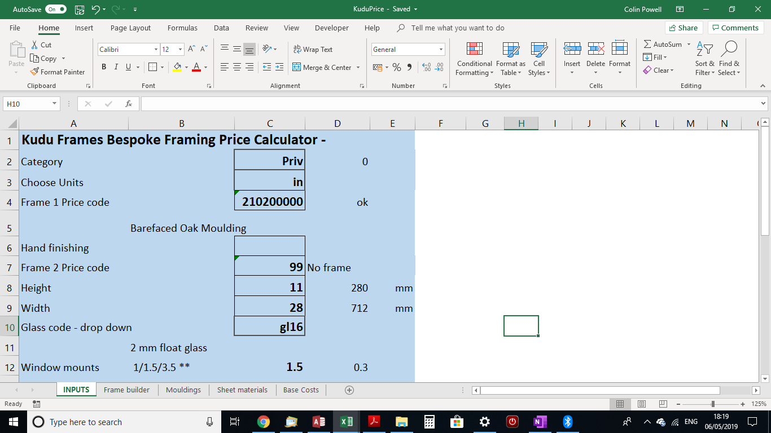Image resolution: width=771 pixels, height=433 pixels.
Task: Click the Undo arrow icon
Action: [x=95, y=9]
